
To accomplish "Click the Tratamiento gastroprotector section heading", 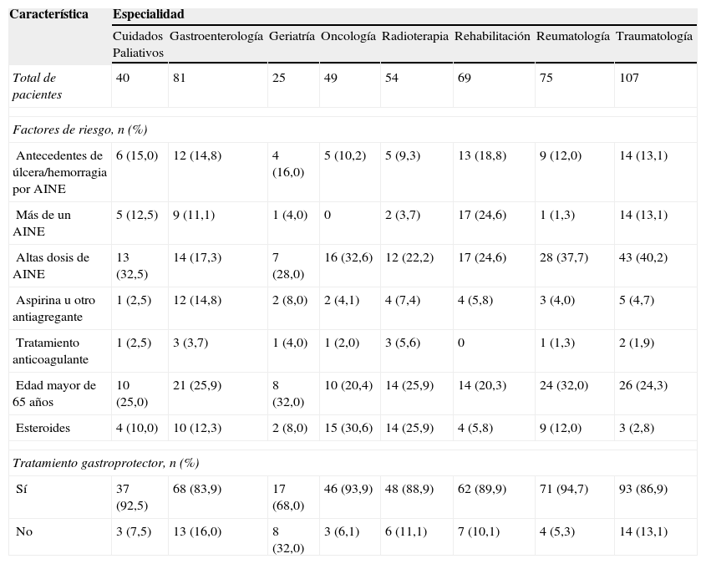I will [x=105, y=462].
